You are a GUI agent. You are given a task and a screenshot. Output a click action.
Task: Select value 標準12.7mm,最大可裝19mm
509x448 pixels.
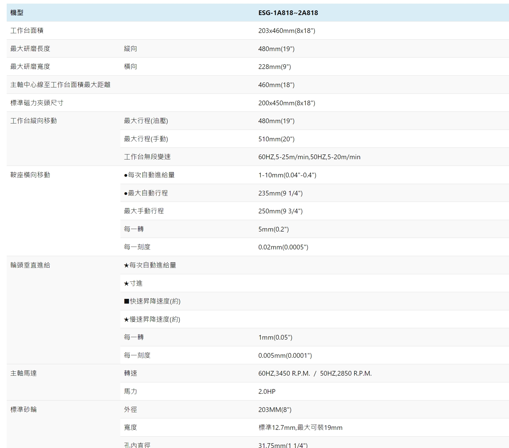pyautogui.click(x=300, y=428)
